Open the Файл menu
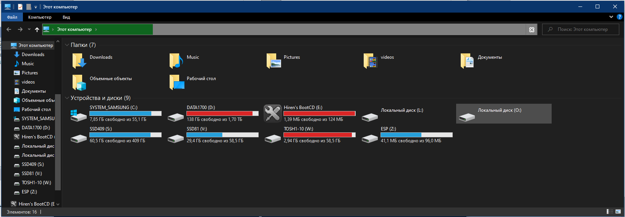625x217 pixels. click(x=12, y=17)
